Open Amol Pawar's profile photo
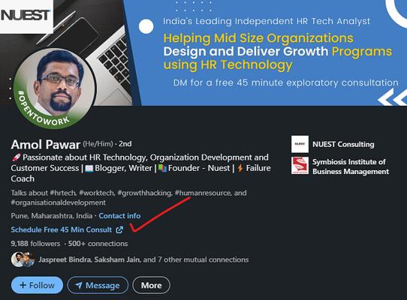The width and height of the screenshot is (407, 300). coord(55,88)
